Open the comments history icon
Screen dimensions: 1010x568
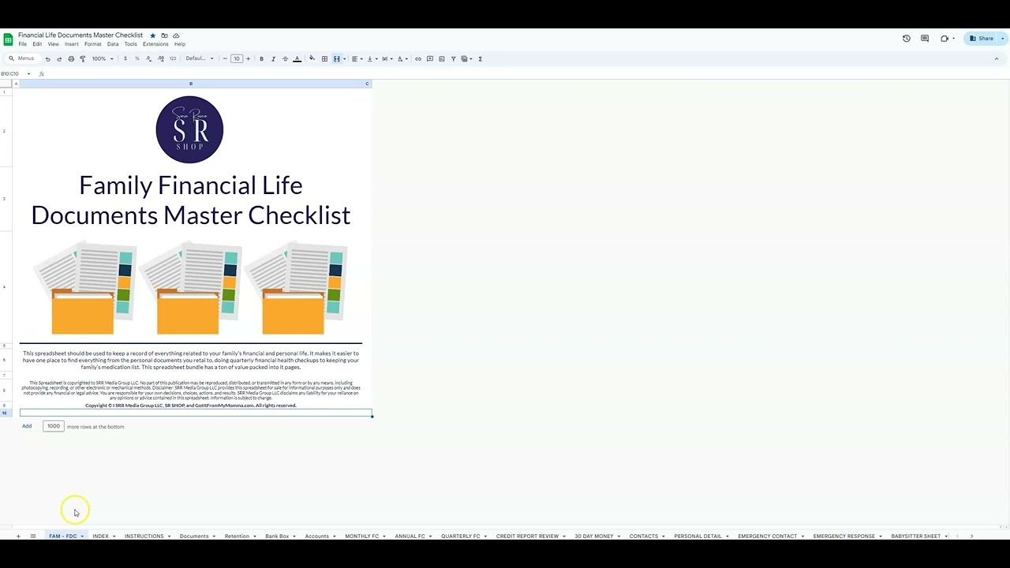(925, 39)
